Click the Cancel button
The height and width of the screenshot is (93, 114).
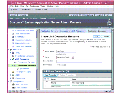coord(106,36)
